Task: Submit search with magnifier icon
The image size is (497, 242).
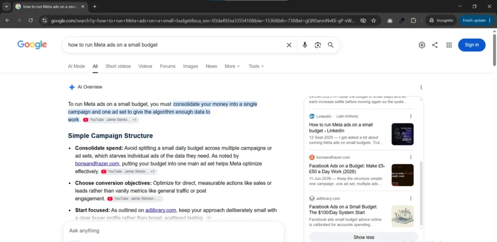Action: pyautogui.click(x=331, y=45)
